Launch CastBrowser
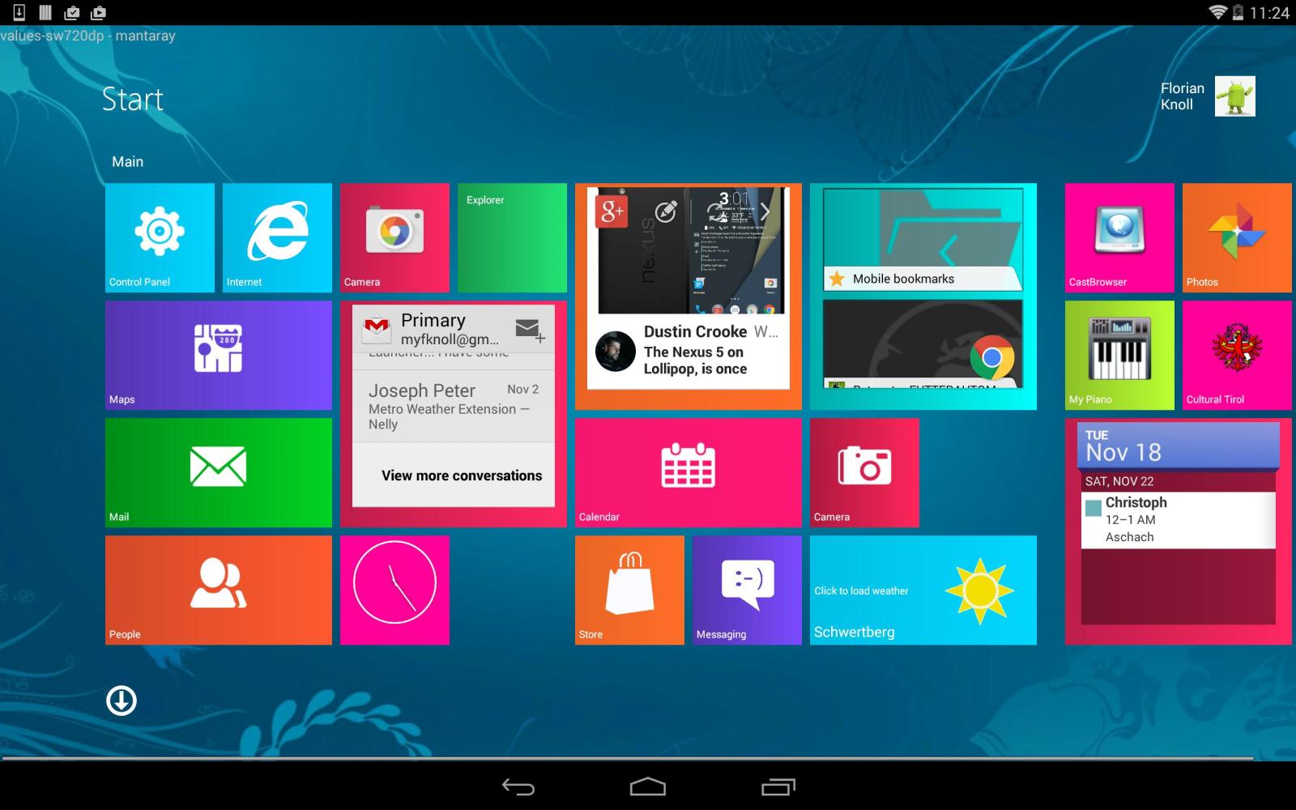This screenshot has width=1296, height=810. [1119, 237]
